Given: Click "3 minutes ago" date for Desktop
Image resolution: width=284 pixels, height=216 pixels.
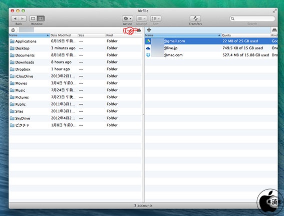Looking at the screenshot, I should [63, 48].
